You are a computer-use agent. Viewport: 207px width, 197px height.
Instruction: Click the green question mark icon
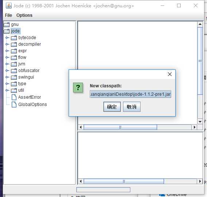pyautogui.click(x=78, y=87)
